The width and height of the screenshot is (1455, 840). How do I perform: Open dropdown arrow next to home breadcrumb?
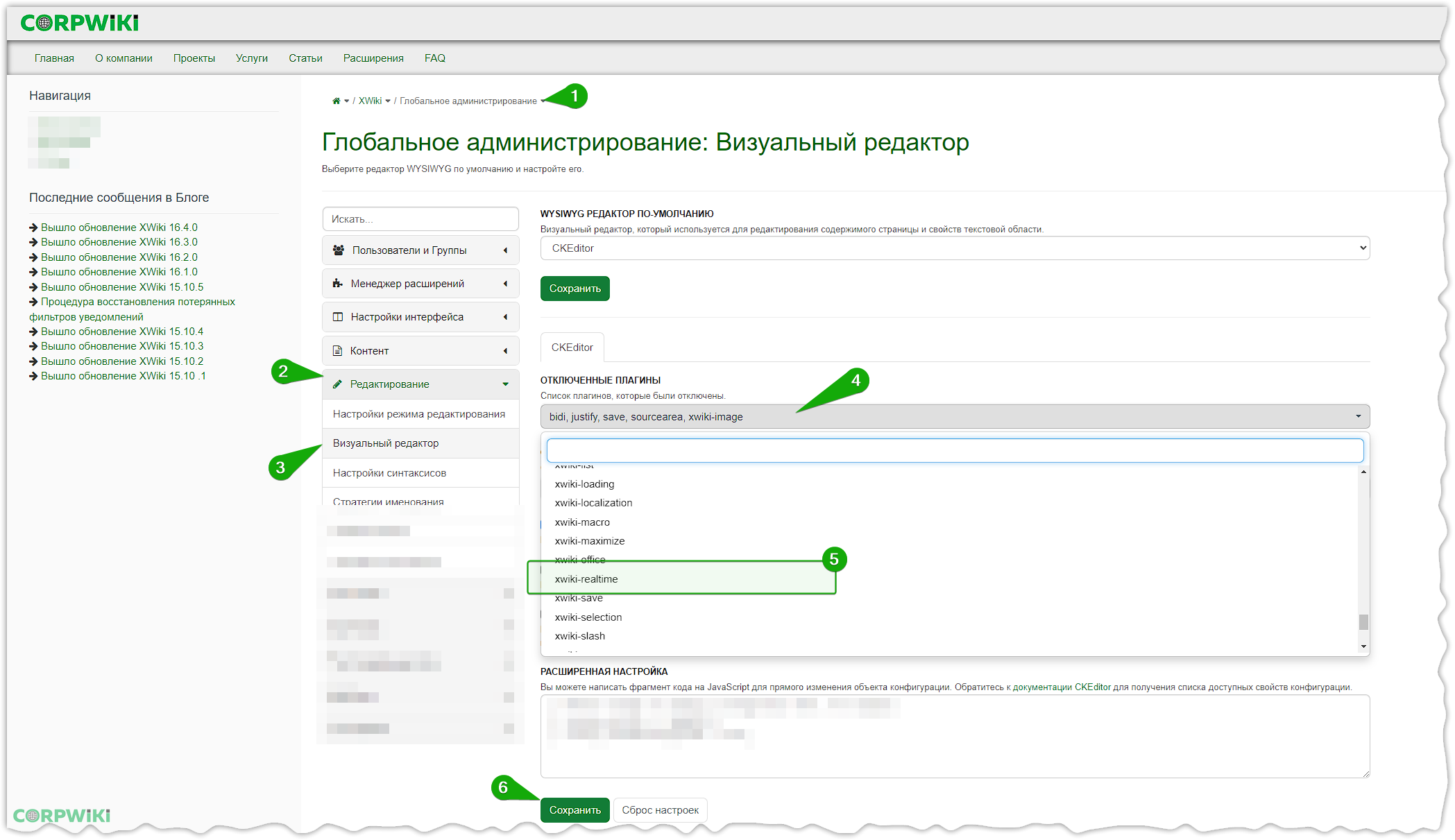coord(347,101)
